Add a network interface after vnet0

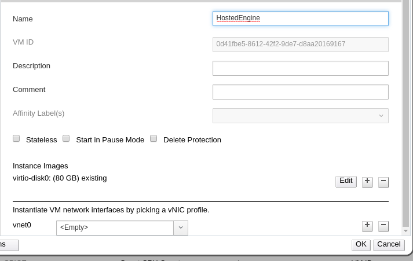367,226
